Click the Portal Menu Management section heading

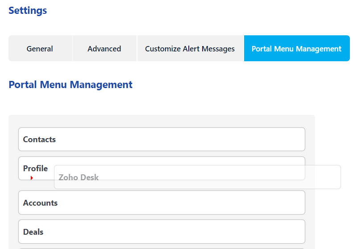pos(71,84)
